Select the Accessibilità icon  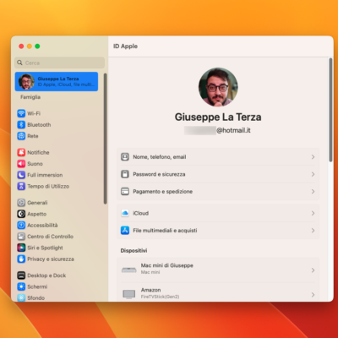21,225
